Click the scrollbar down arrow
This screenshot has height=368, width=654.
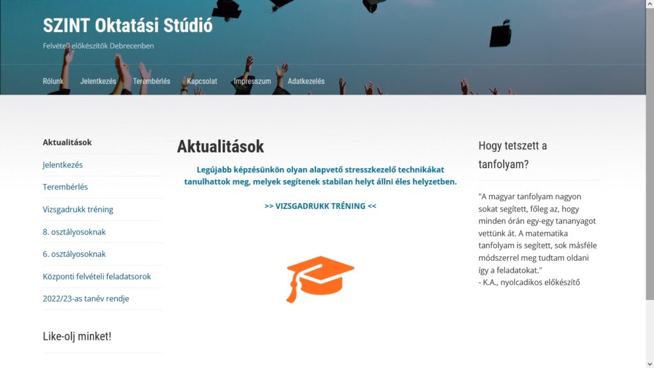(x=650, y=364)
